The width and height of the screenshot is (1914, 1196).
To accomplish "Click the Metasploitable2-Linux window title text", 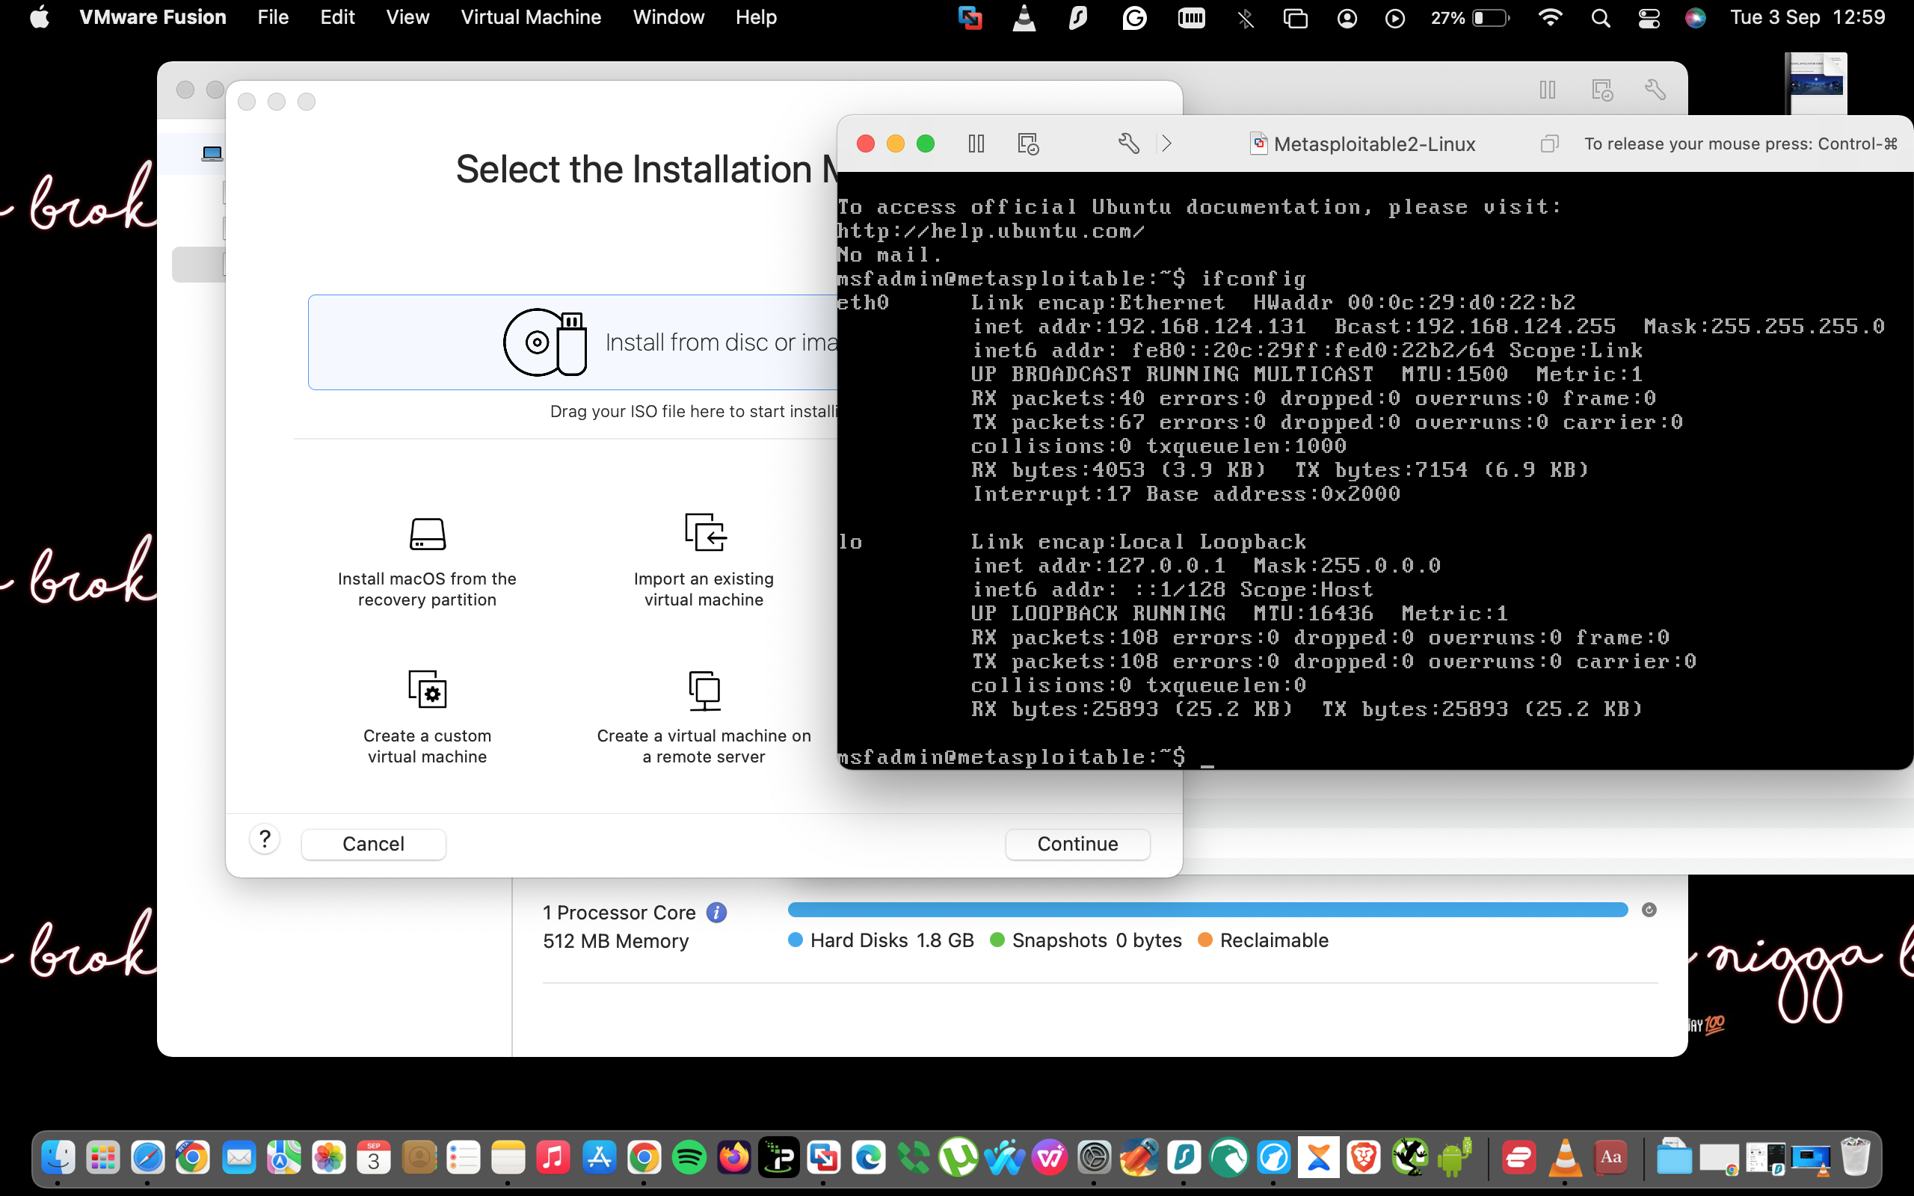I will click(x=1373, y=144).
